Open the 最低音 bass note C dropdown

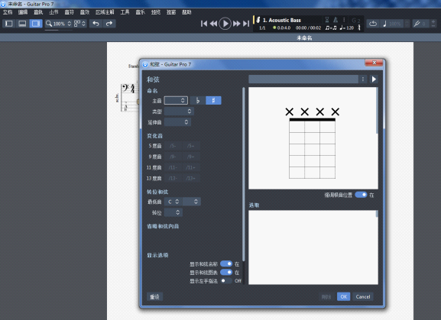[173, 202]
